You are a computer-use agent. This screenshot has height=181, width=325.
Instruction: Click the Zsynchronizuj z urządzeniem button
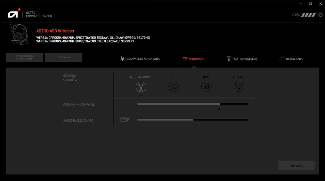(x=24, y=57)
